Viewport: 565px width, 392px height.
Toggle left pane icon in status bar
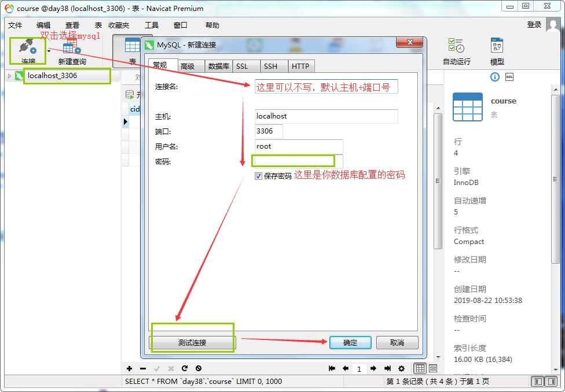[538, 381]
